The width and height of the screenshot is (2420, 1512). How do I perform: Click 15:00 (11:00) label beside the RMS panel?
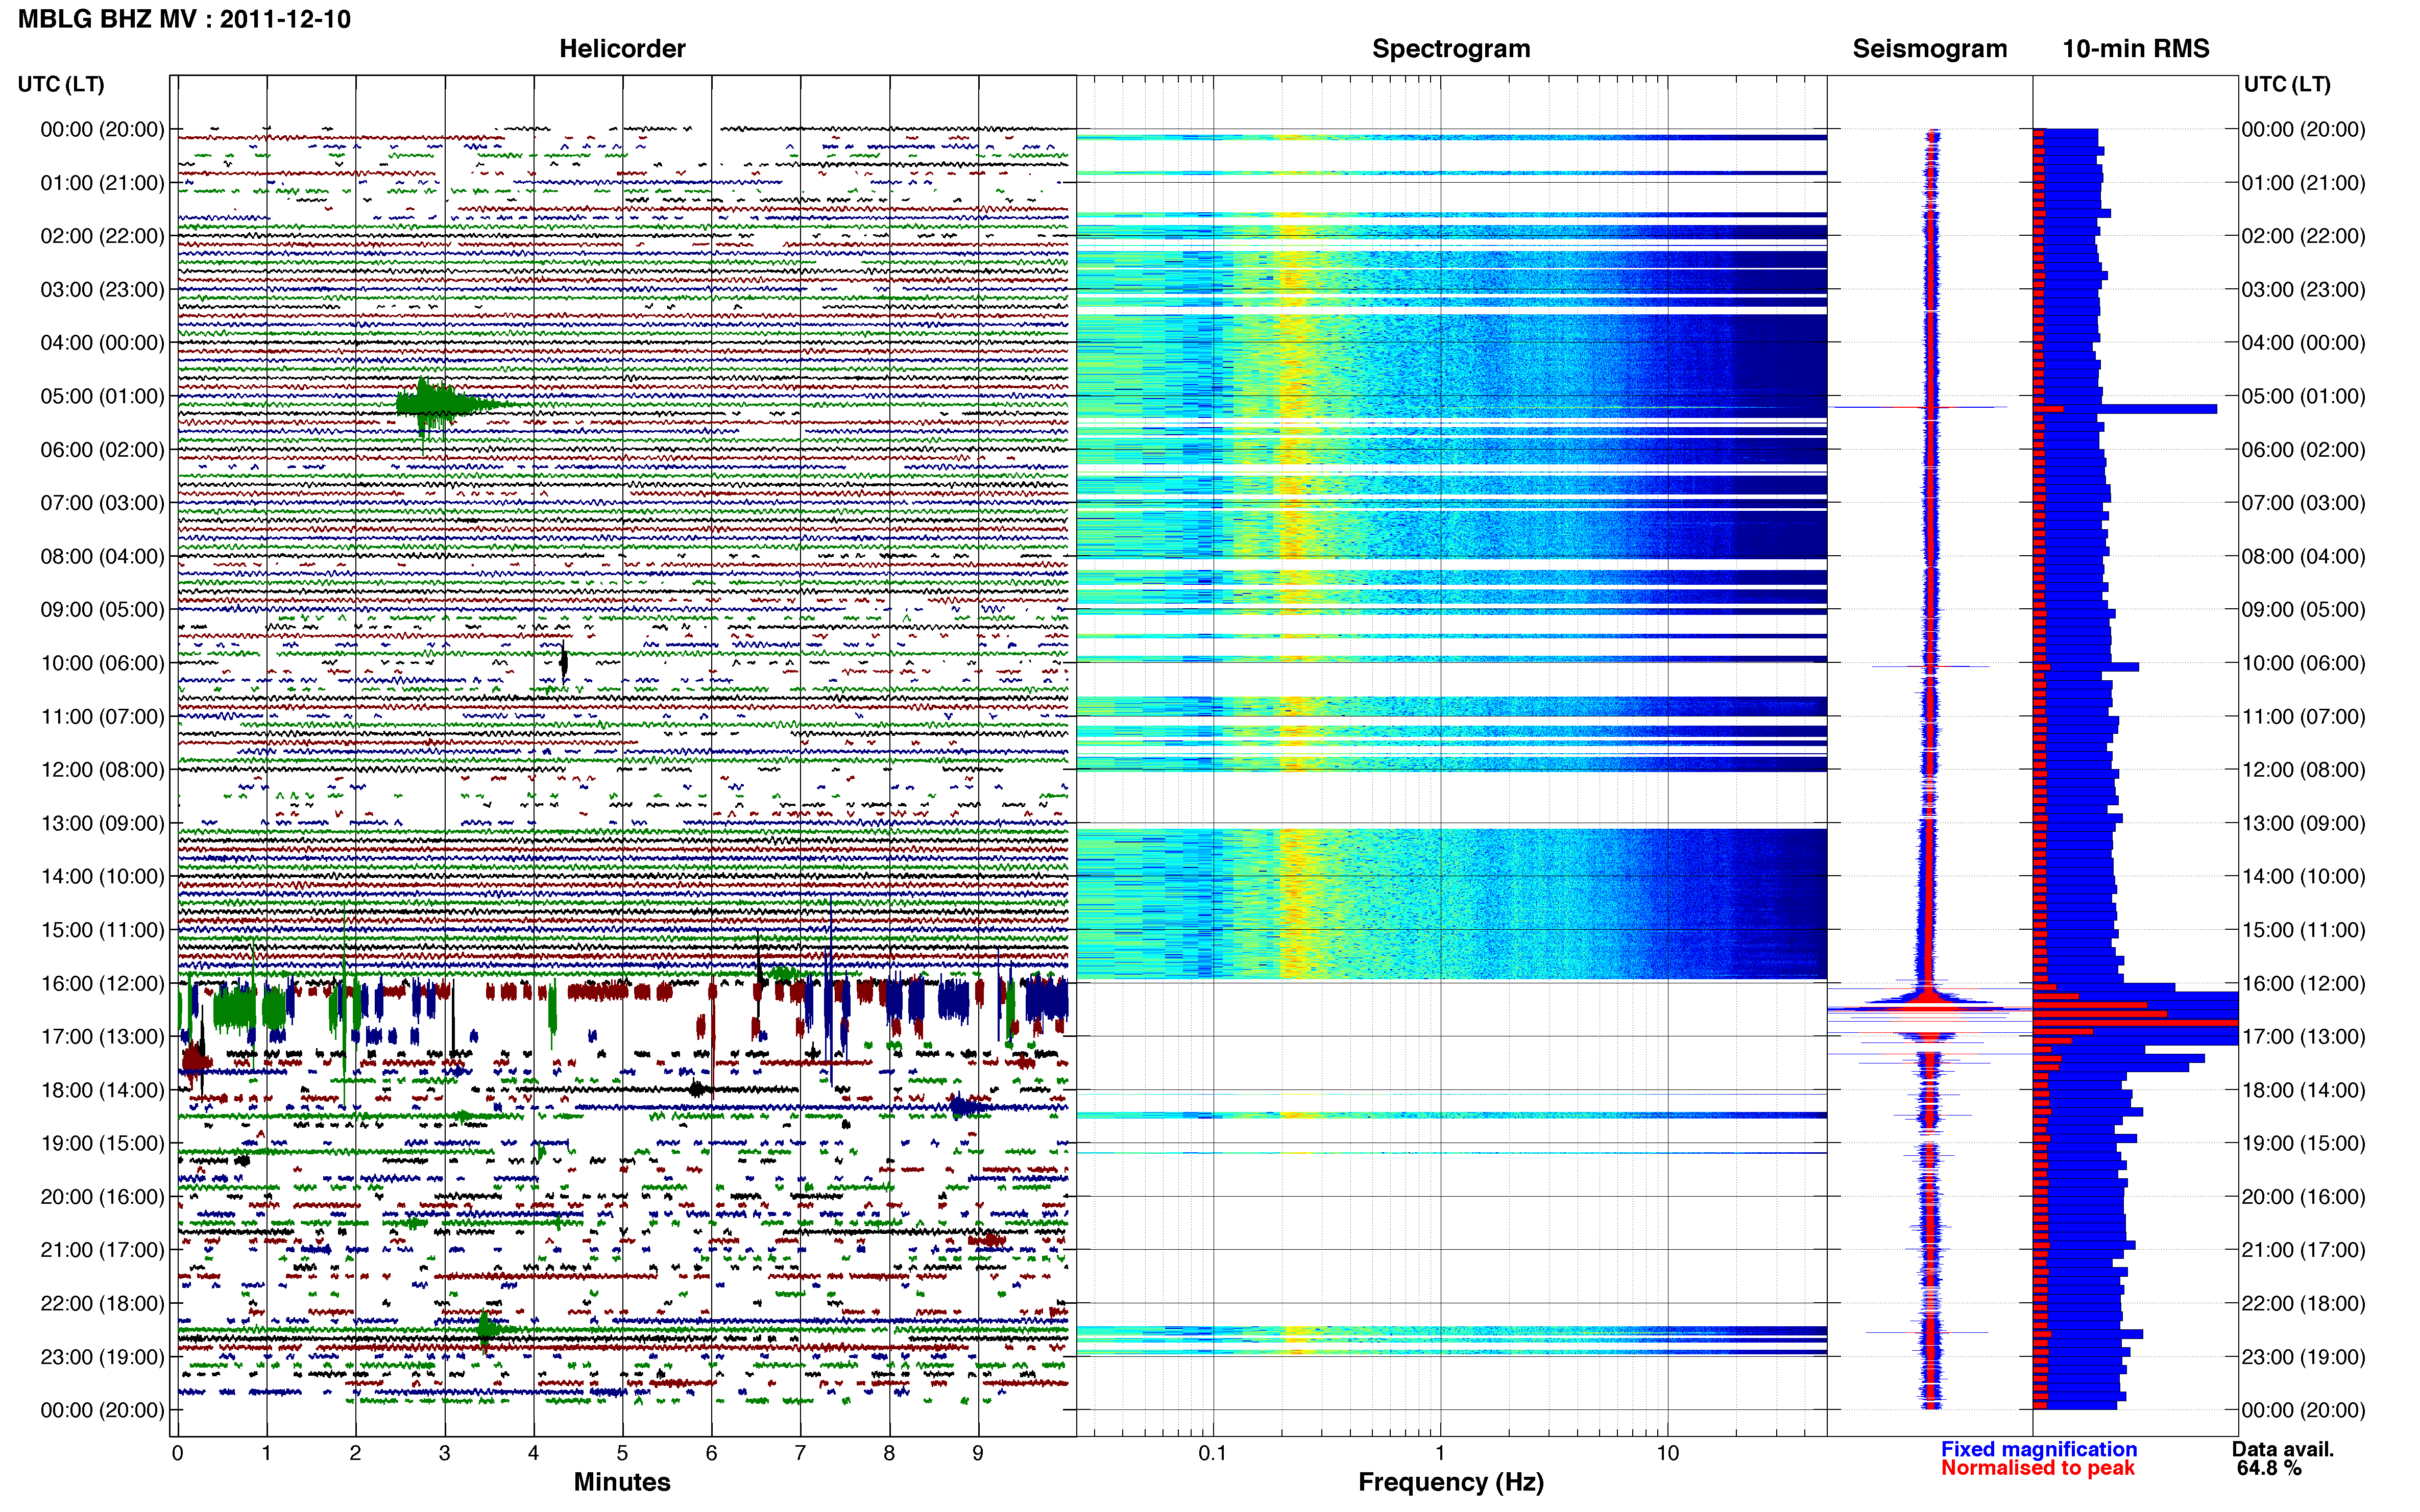[x=2304, y=930]
